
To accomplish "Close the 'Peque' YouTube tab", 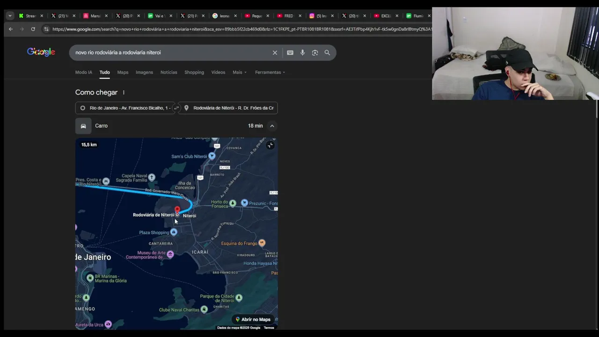I will (x=268, y=16).
